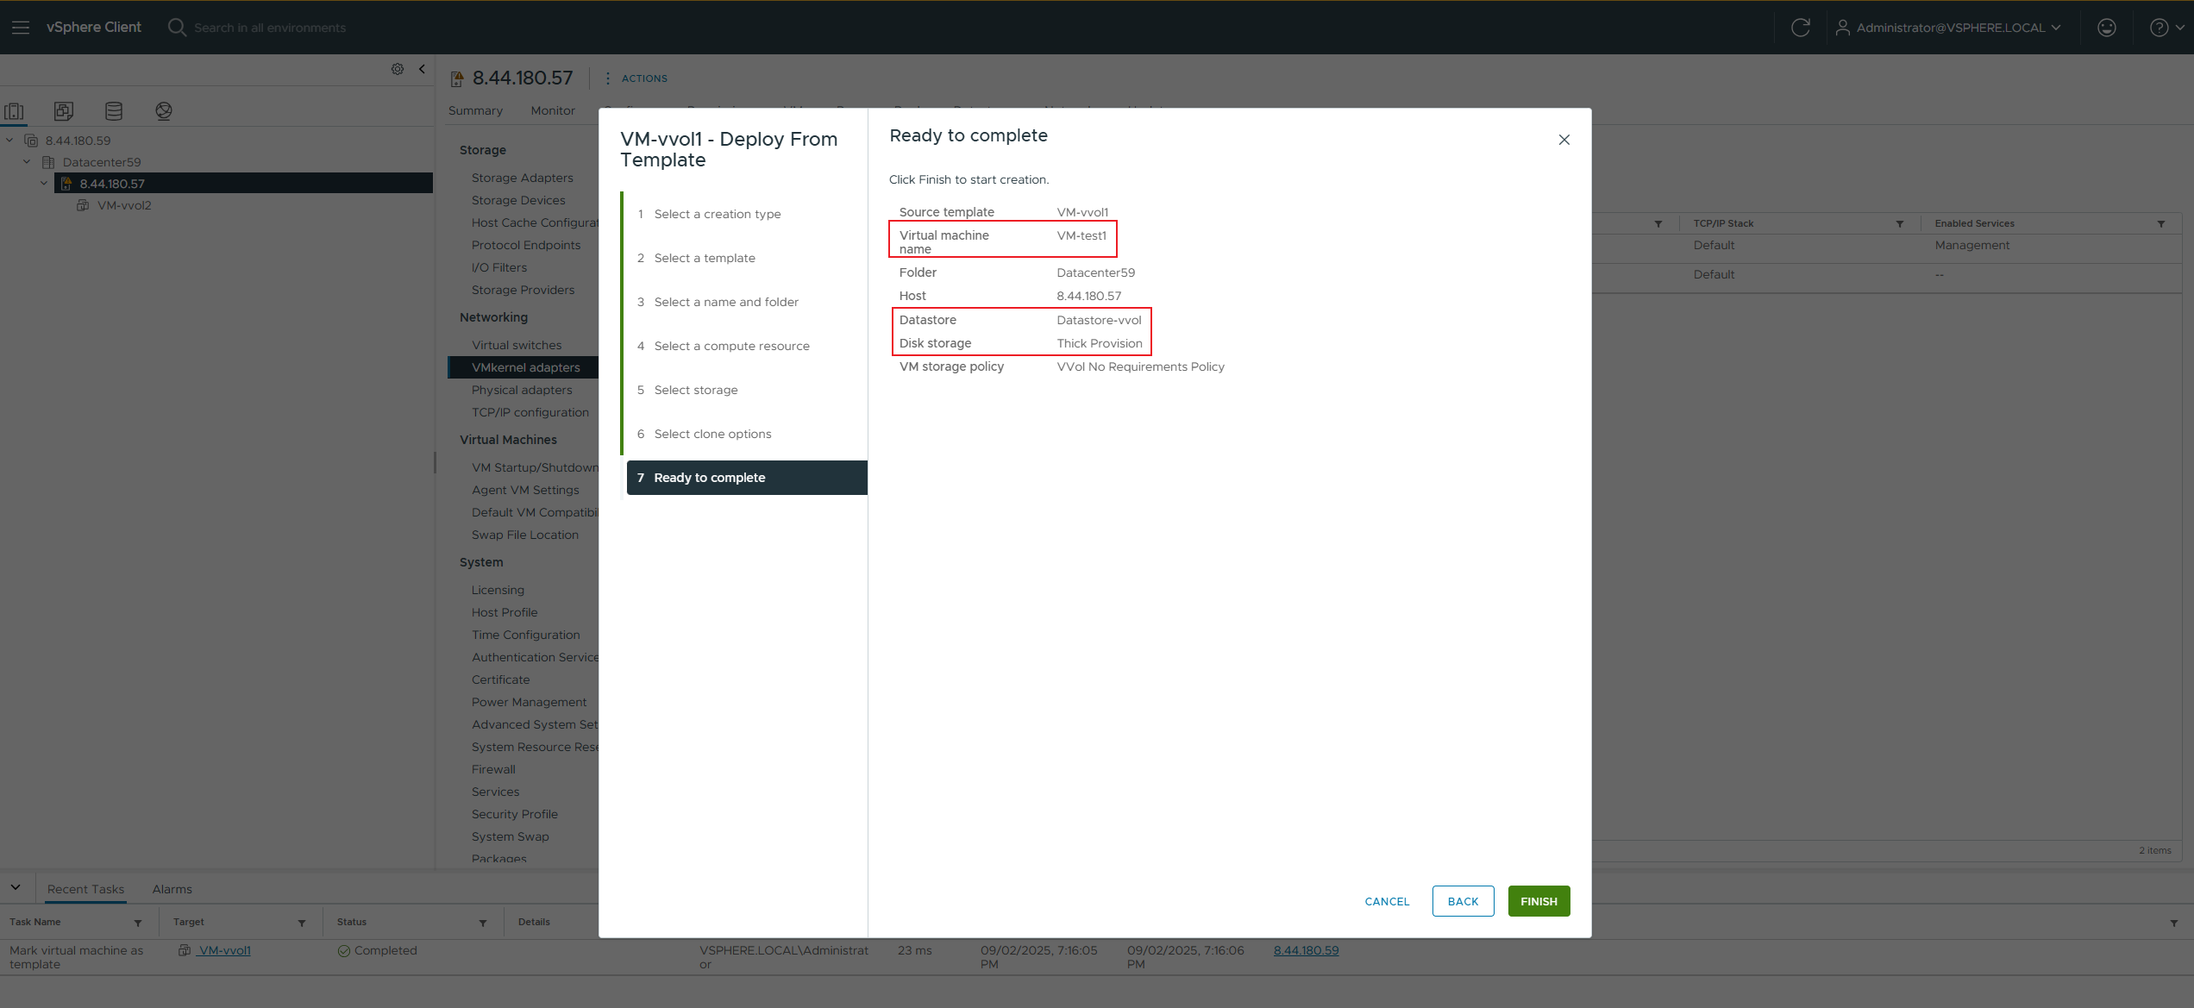Viewport: 2194px width, 1008px height.
Task: Click the BACK button
Action: point(1463,901)
